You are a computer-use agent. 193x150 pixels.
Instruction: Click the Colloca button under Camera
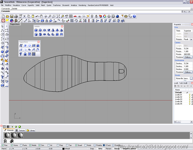[x=188, y=57]
